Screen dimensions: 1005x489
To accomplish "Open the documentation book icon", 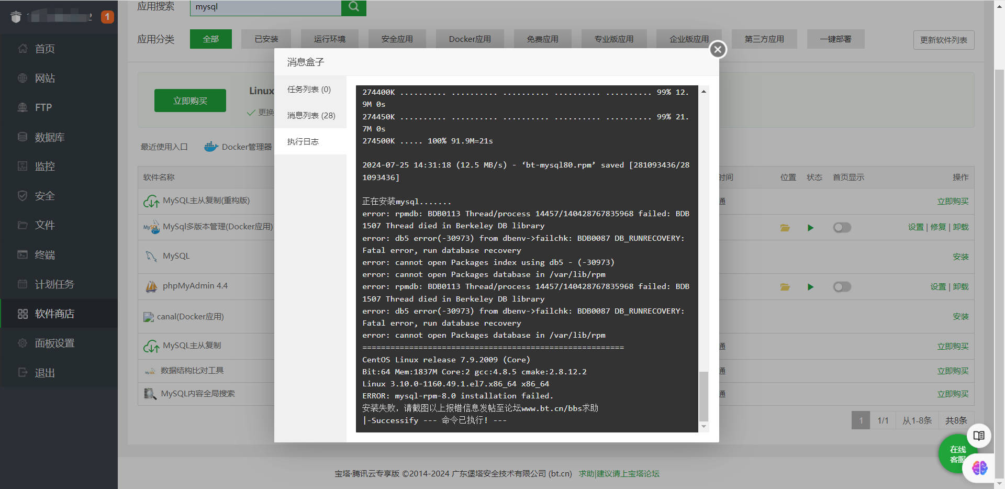I will pyautogui.click(x=979, y=436).
